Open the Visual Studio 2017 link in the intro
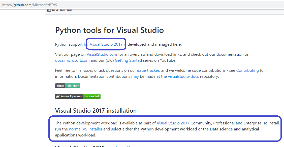Viewport: 284px width, 147px height. point(106,44)
